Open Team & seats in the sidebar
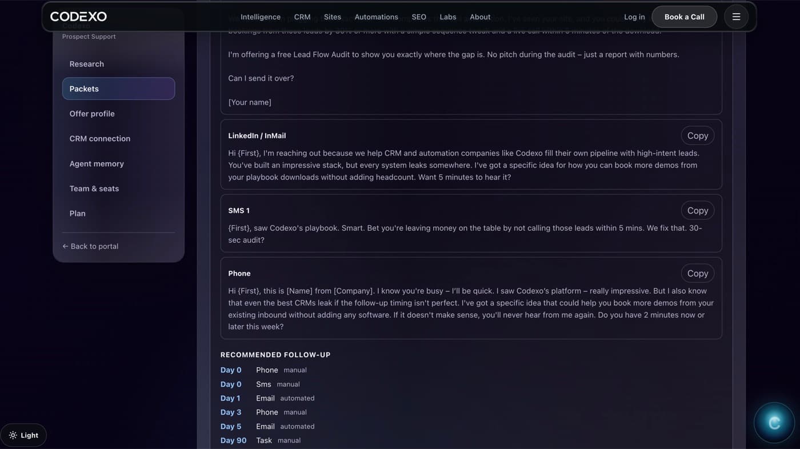The width and height of the screenshot is (800, 449). click(x=118, y=189)
